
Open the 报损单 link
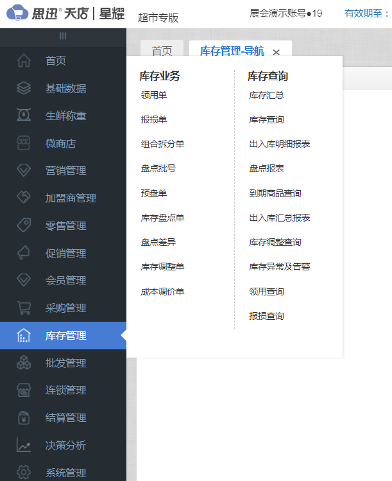[154, 119]
